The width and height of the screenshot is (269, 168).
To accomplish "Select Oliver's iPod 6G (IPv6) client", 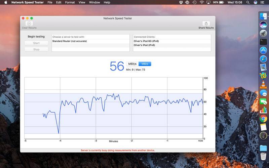I will [172, 41].
